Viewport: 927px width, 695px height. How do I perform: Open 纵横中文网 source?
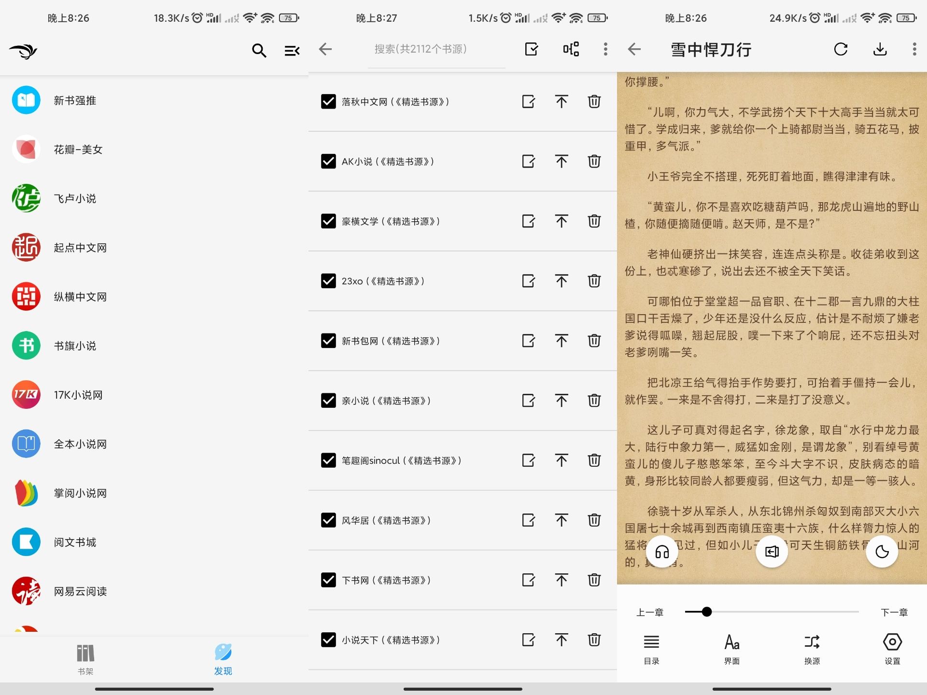pyautogui.click(x=154, y=297)
